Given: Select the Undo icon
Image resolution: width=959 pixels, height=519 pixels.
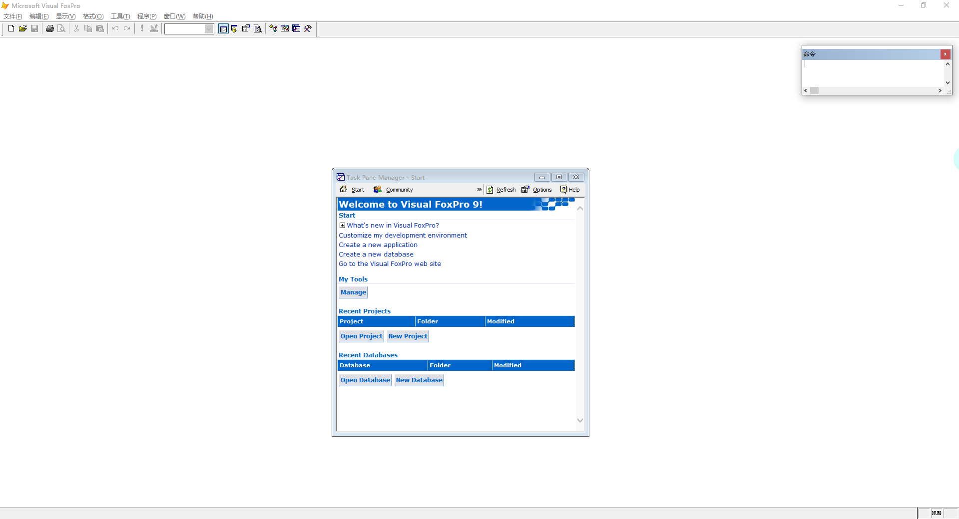Looking at the screenshot, I should point(115,28).
